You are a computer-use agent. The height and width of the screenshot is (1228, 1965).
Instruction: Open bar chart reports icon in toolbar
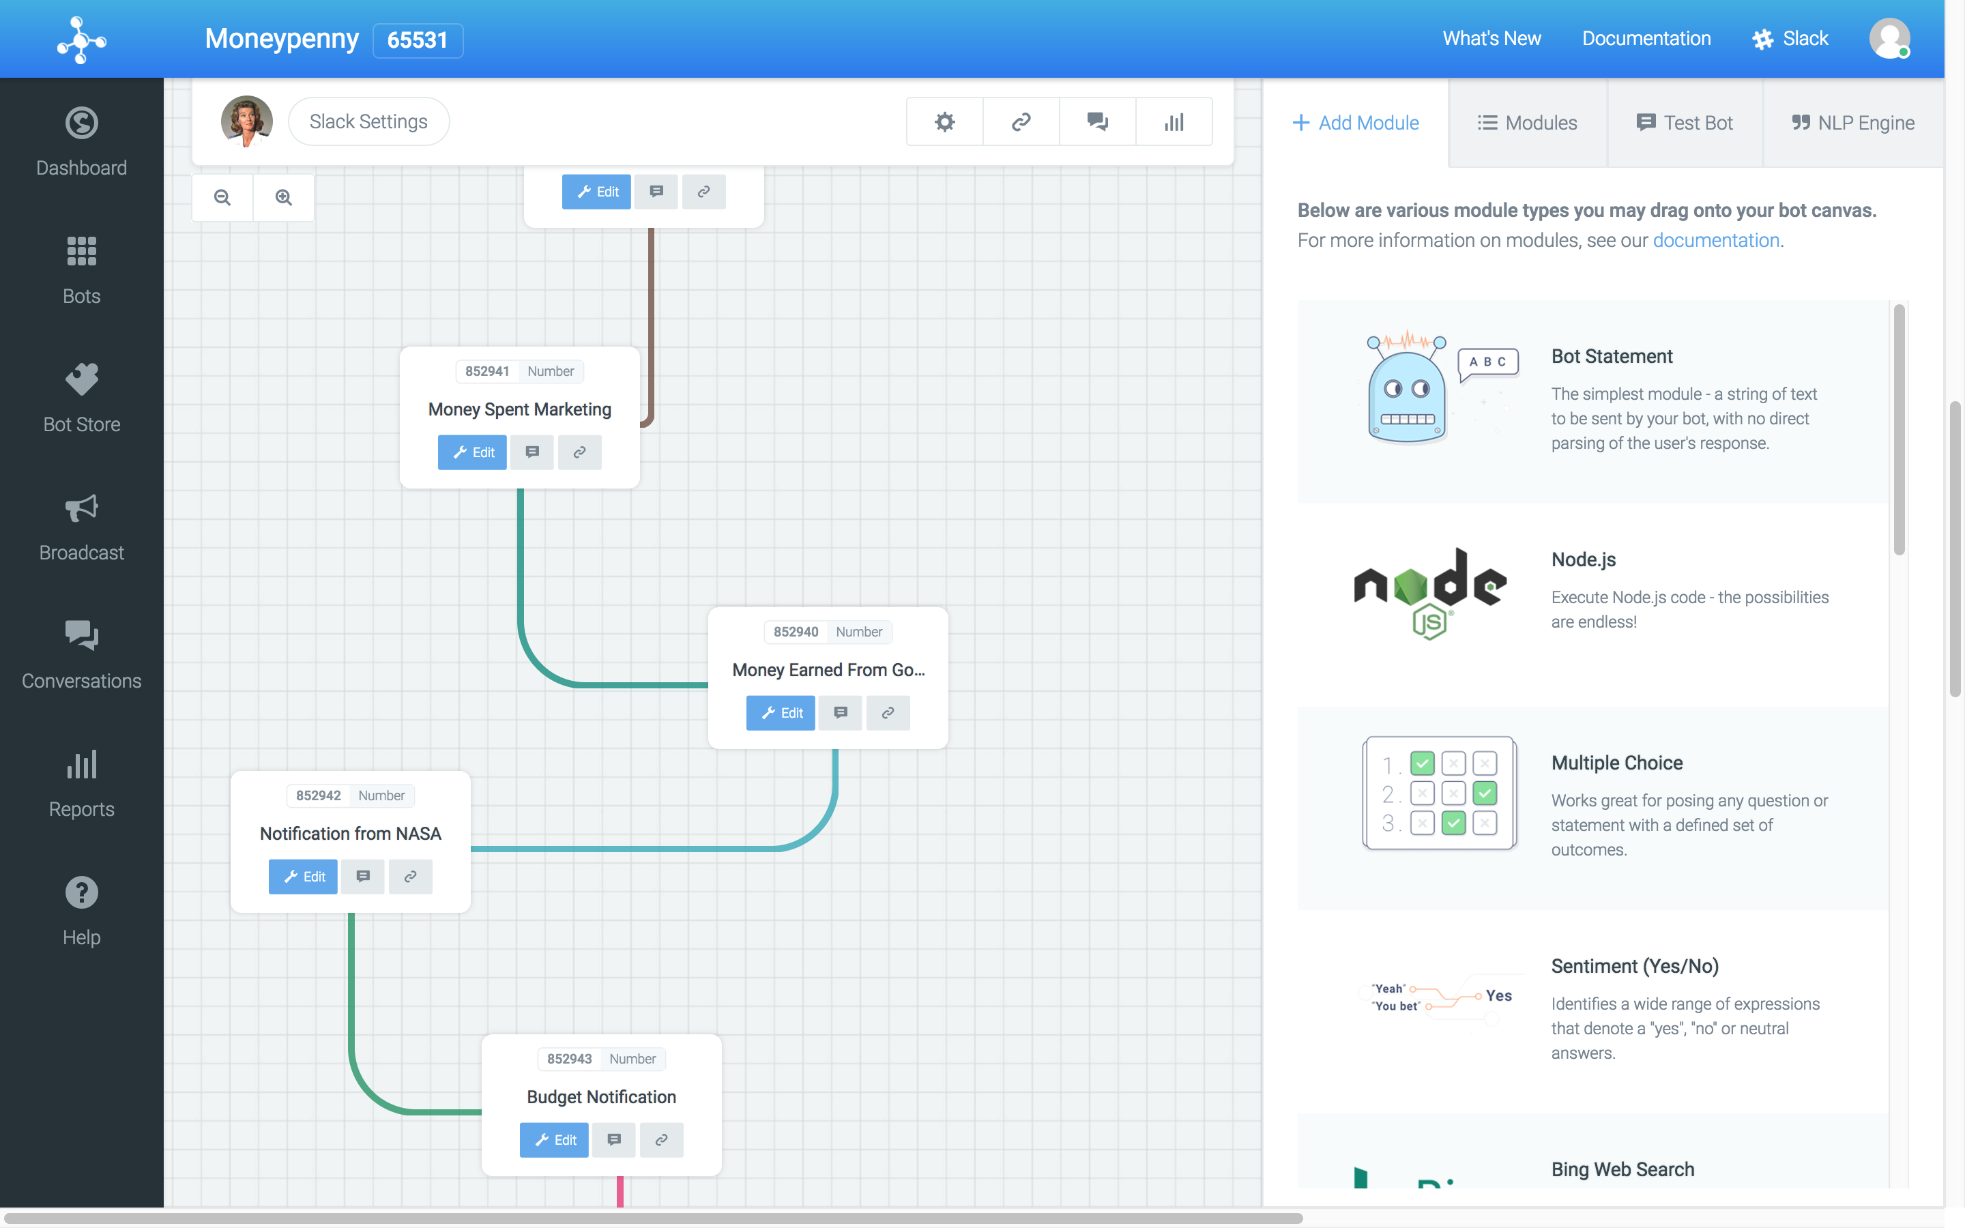(1174, 122)
